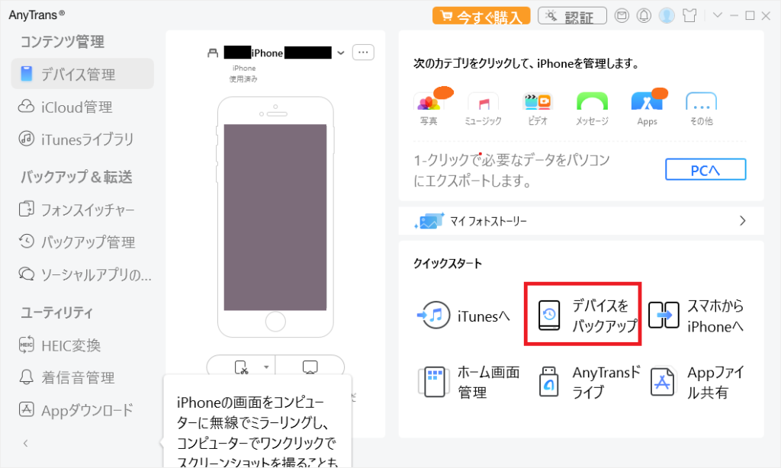Click iTunesへ quick start shortcut
Viewport: 781px width, 468px height.
click(x=463, y=315)
